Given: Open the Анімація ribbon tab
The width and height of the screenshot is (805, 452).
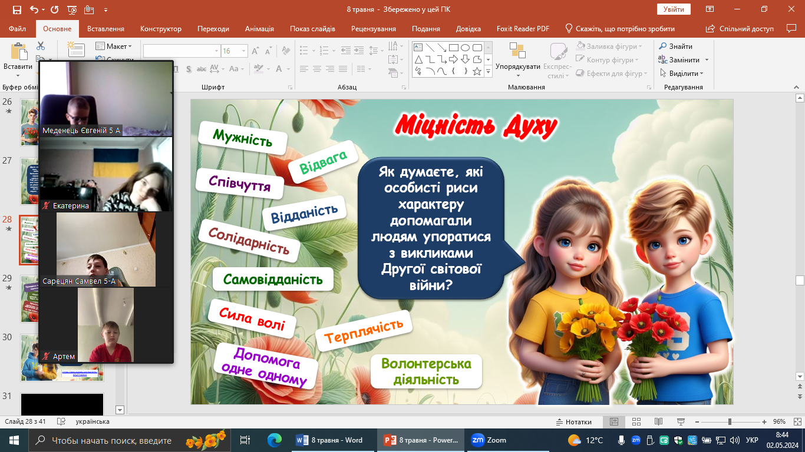Looking at the screenshot, I should click(x=259, y=29).
